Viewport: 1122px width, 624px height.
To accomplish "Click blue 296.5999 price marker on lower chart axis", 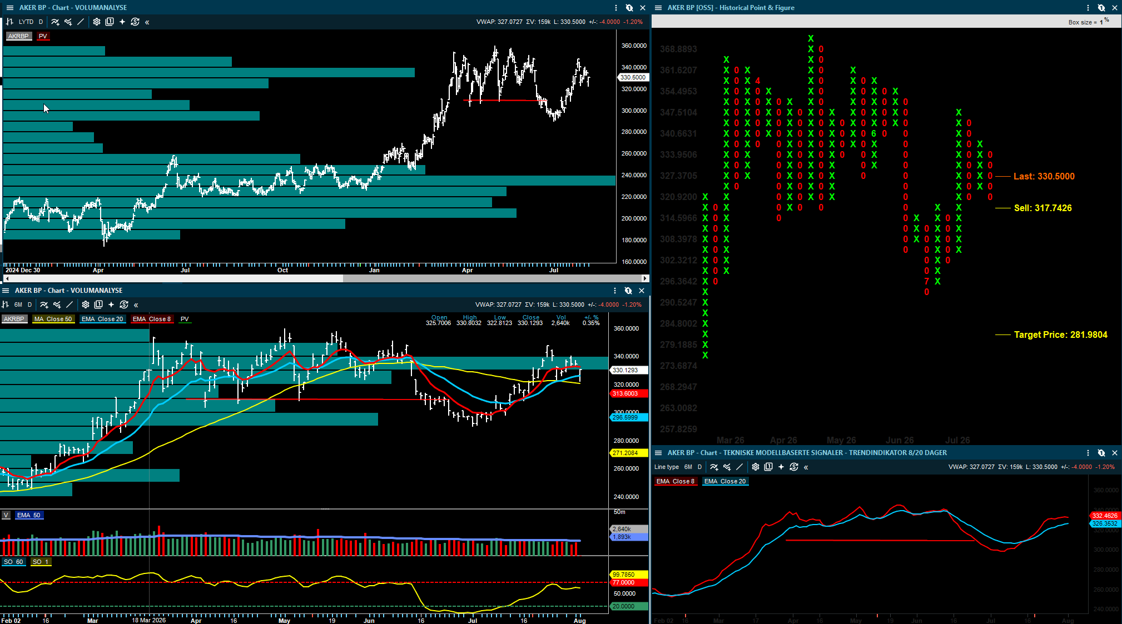I will pos(629,417).
